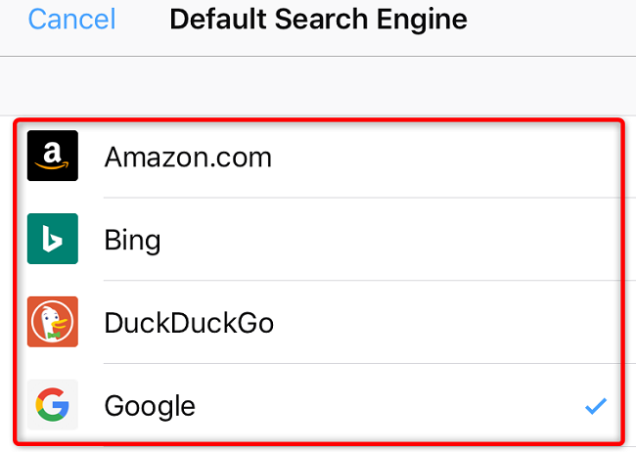Tap the DuckDuckGo duck icon
This screenshot has height=452, width=636.
pos(52,322)
